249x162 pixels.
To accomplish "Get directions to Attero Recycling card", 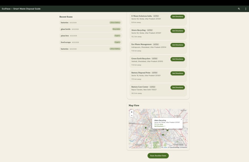I will 178,31.
